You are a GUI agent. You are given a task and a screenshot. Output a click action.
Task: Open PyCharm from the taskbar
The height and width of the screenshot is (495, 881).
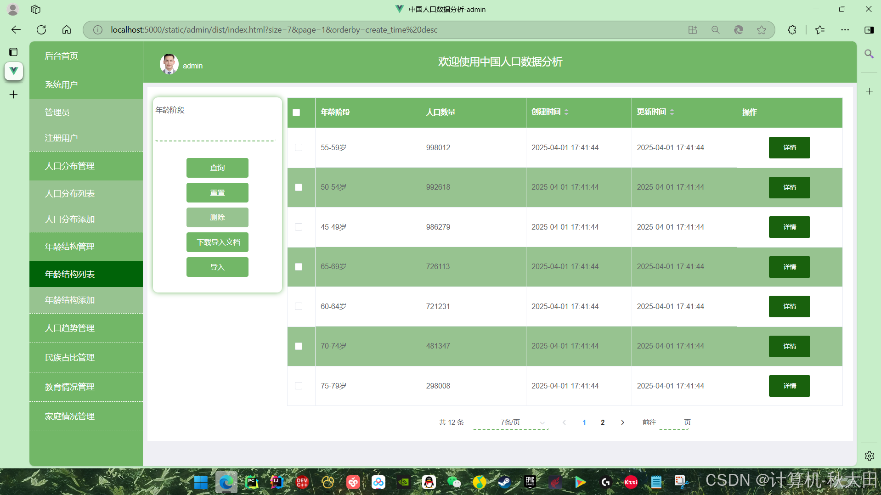pos(252,482)
